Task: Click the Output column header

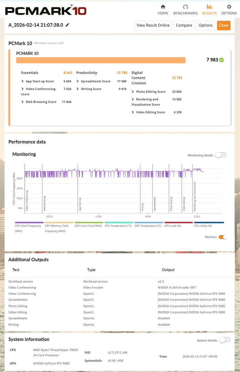Action: coord(168,270)
